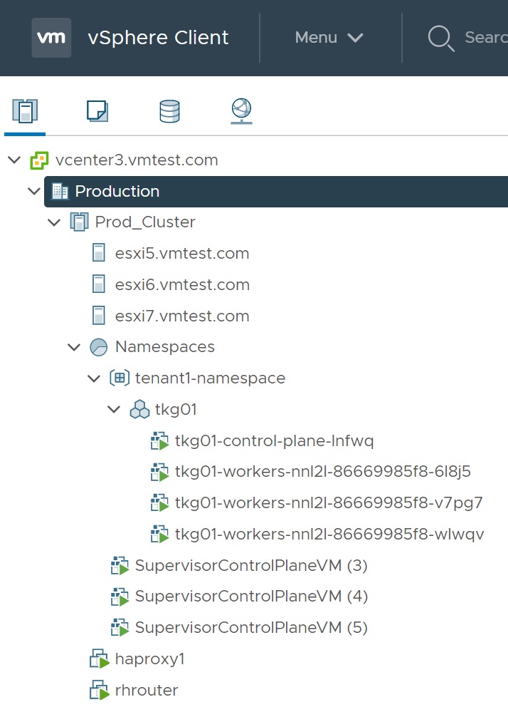Click the vCenter server icon for vcenter3.vmtest.com
The width and height of the screenshot is (508, 712).
pos(40,160)
